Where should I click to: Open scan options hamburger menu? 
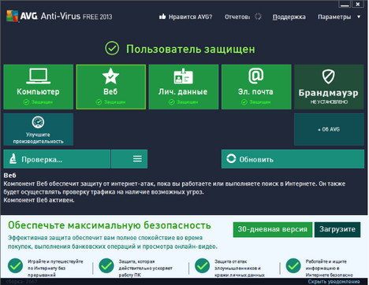coord(129,159)
